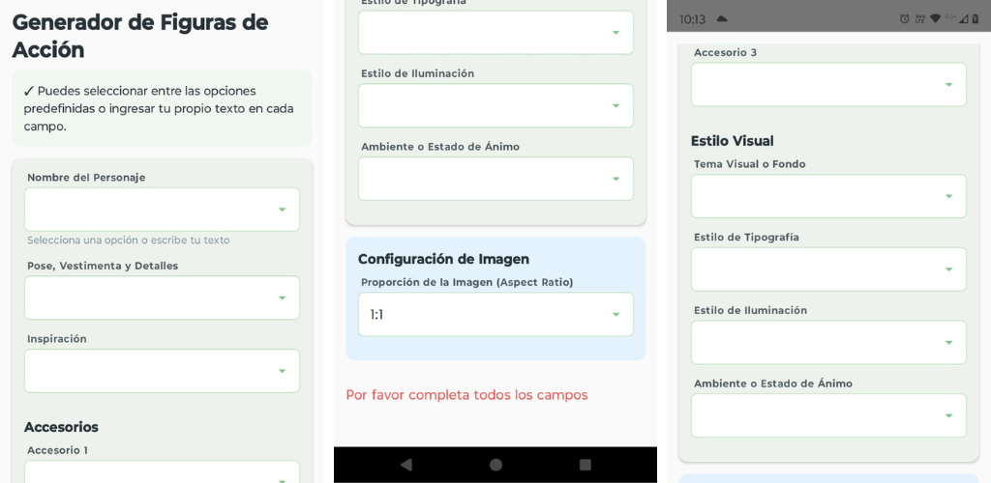Tap the cloud icon in the status bar

[x=722, y=19]
